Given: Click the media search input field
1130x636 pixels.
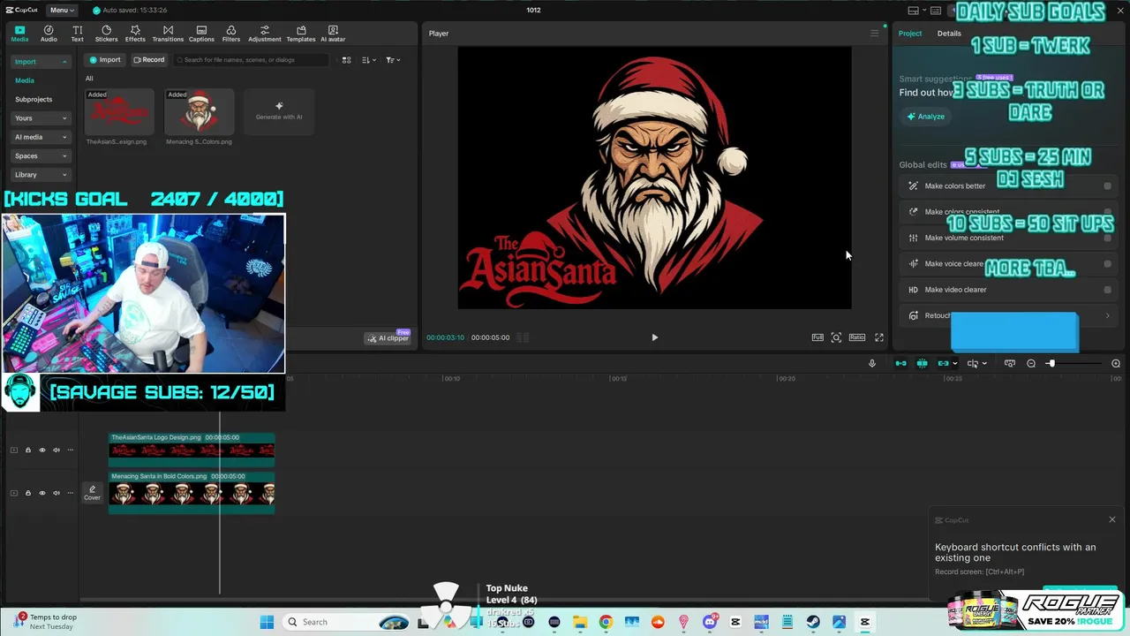Looking at the screenshot, I should (251, 60).
